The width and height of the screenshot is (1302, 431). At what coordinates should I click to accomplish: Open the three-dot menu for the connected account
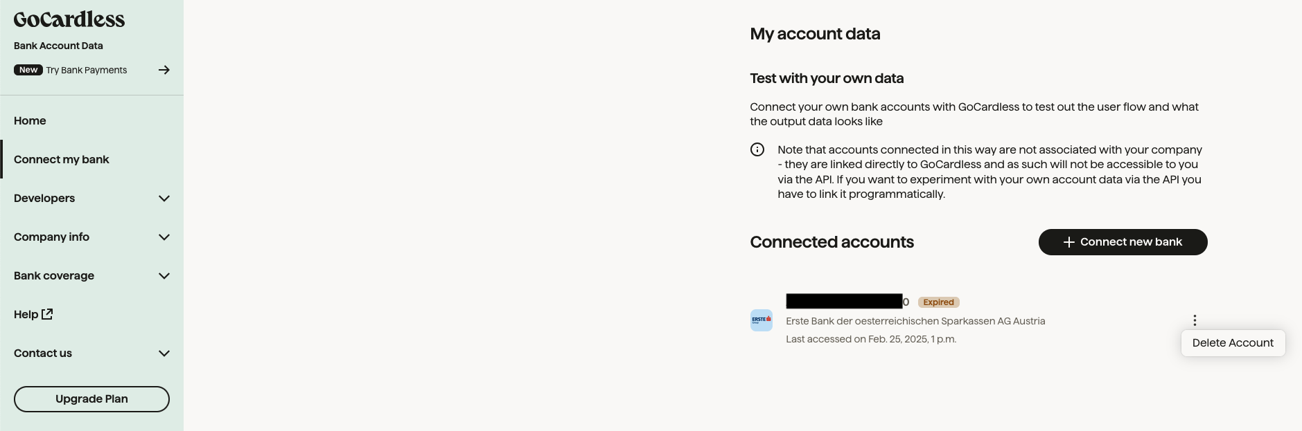[1195, 320]
